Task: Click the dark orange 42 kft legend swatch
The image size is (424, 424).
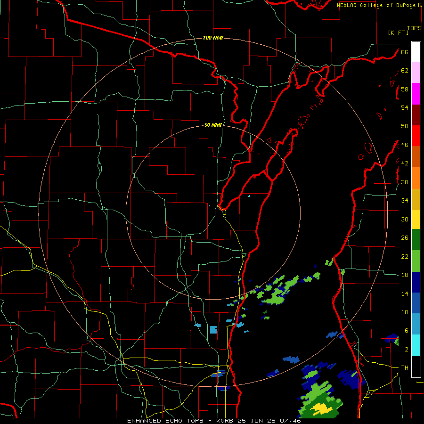Action: coord(416,156)
